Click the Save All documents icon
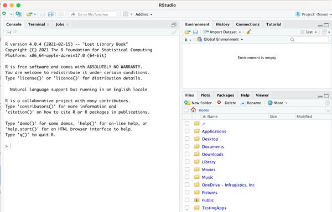This screenshot has height=212, width=332. 50,14
